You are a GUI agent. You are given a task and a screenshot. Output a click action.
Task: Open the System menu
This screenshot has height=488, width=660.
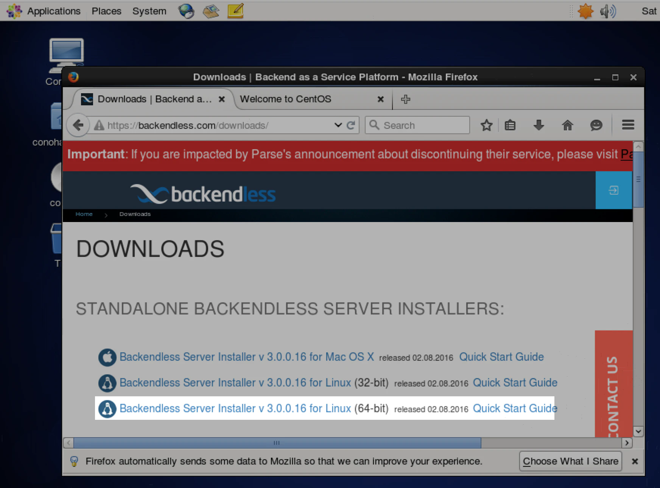[149, 11]
